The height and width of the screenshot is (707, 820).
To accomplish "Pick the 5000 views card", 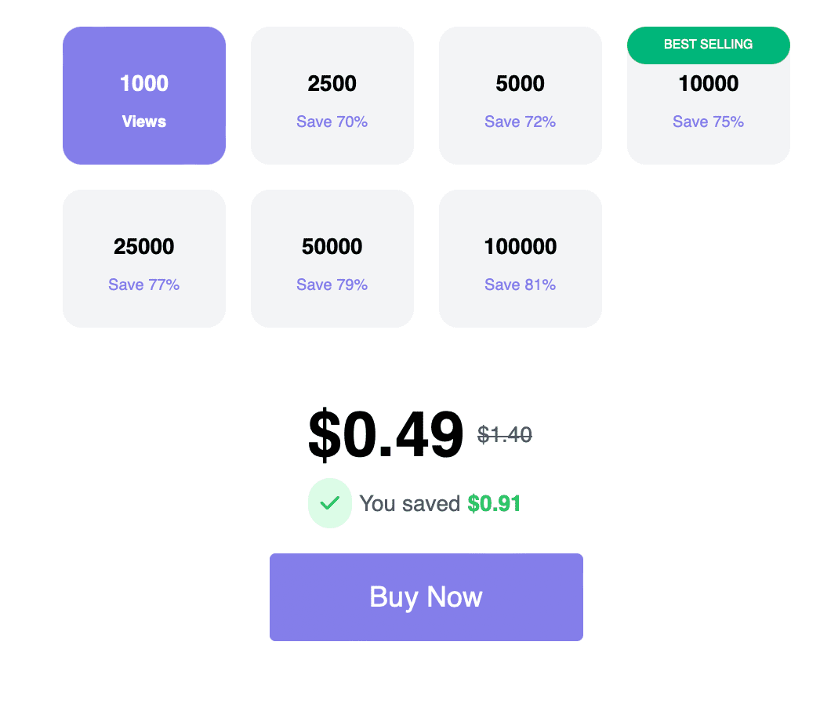I will tap(521, 96).
